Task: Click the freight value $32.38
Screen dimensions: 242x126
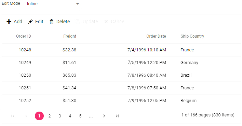Action: 69,50
